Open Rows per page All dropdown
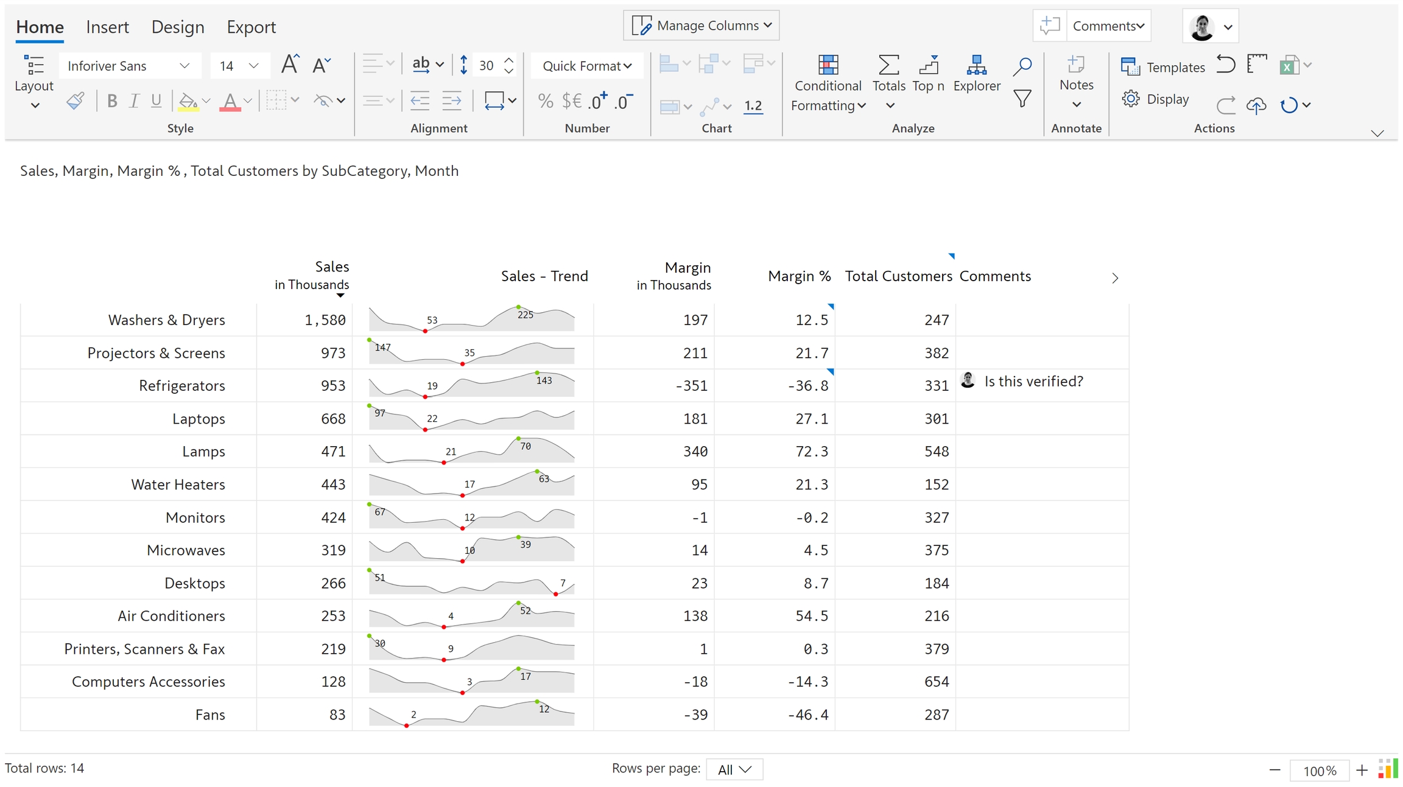This screenshot has width=1403, height=787. pos(734,769)
